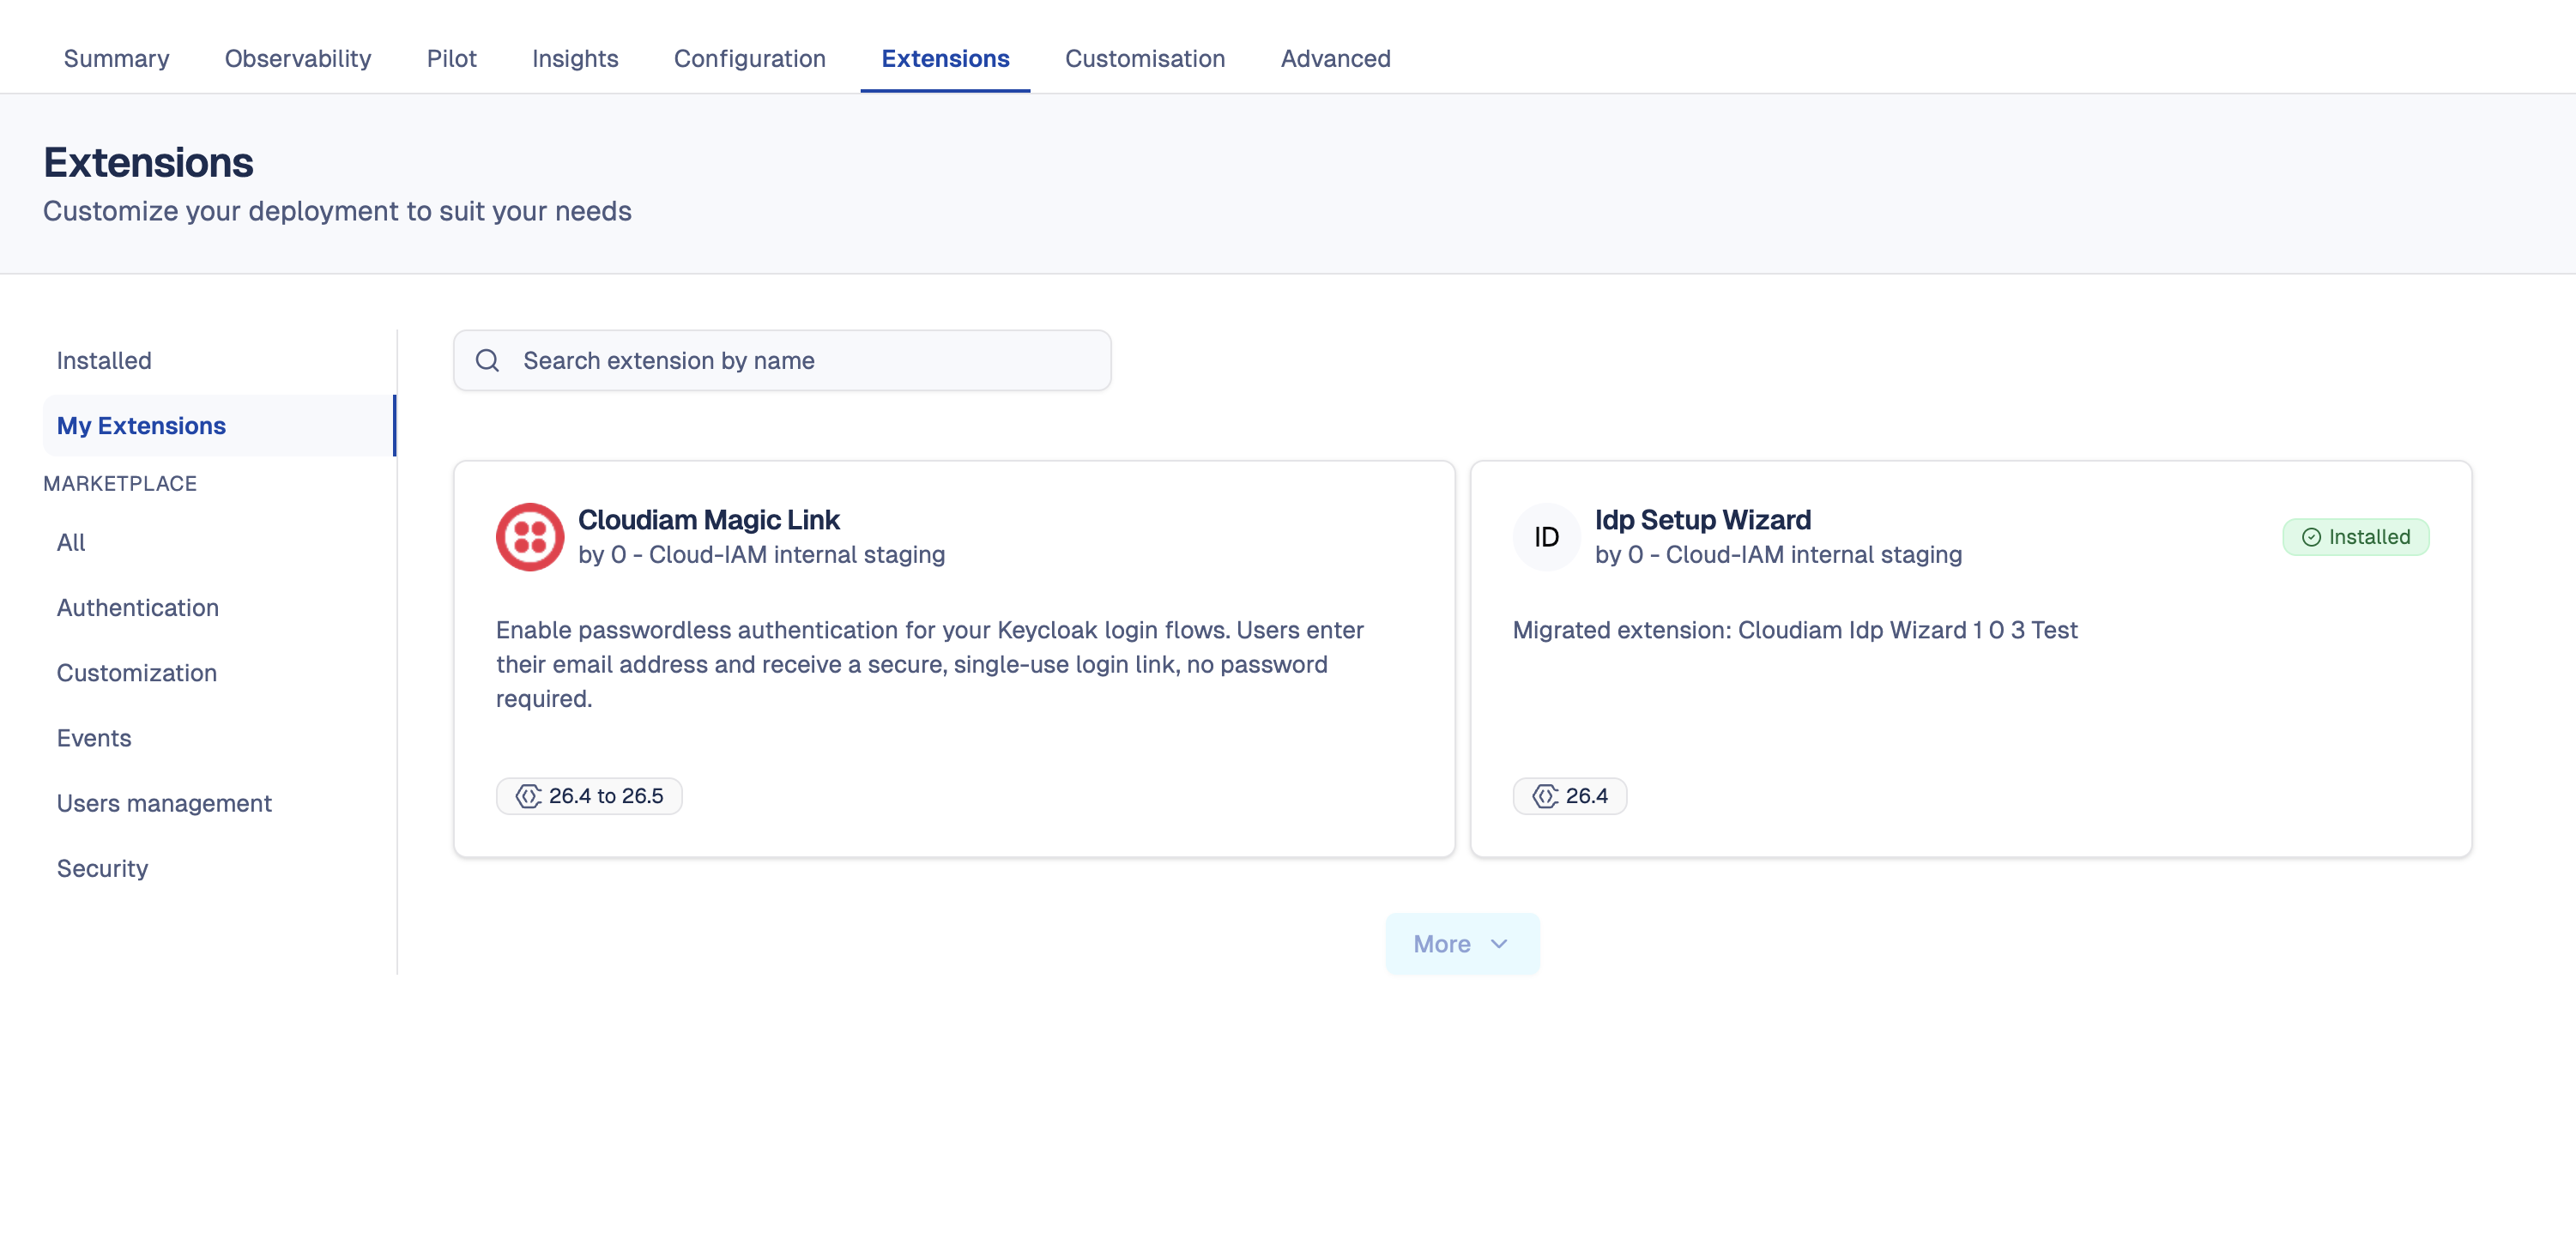The height and width of the screenshot is (1251, 2576).
Task: Open the Cloudiam Magic Link extension via its Twilio logo
Action: (x=531, y=537)
